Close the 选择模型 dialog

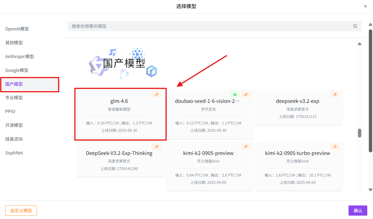click(365, 6)
